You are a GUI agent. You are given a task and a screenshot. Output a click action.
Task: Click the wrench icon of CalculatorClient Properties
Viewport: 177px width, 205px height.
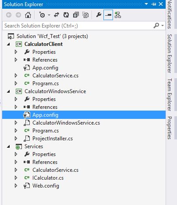(x=27, y=52)
